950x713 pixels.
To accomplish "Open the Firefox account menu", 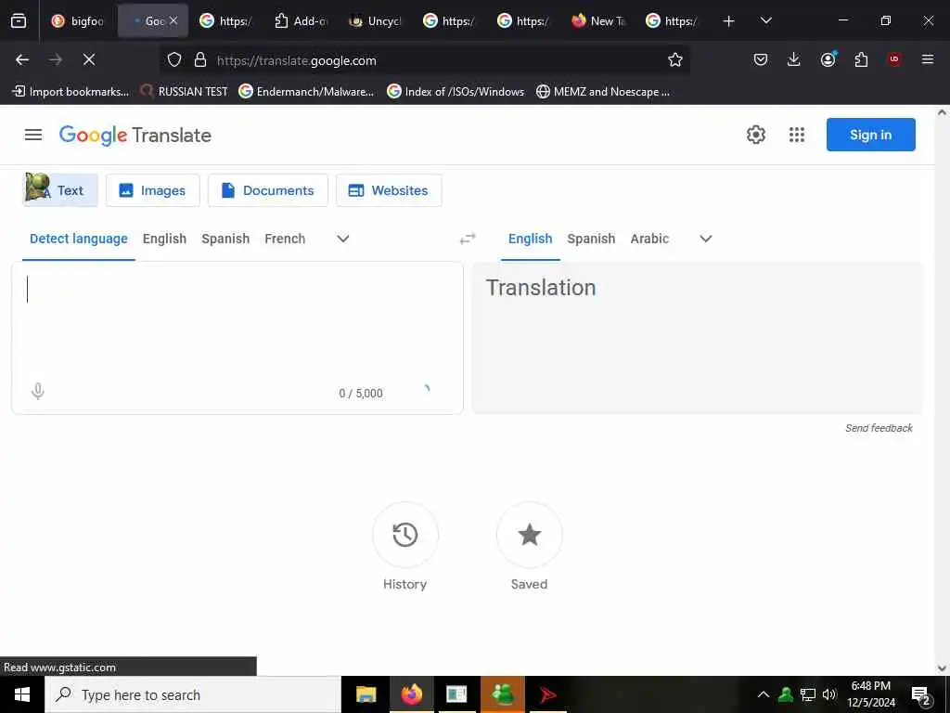I will (828, 59).
